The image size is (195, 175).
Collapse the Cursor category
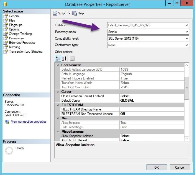click(58, 92)
